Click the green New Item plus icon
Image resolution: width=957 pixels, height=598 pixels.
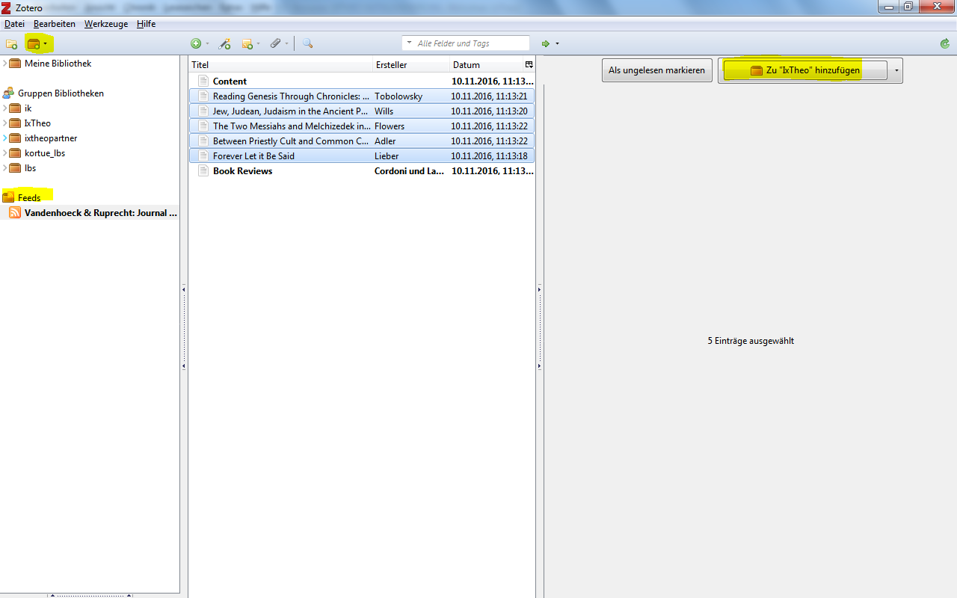pyautogui.click(x=196, y=44)
